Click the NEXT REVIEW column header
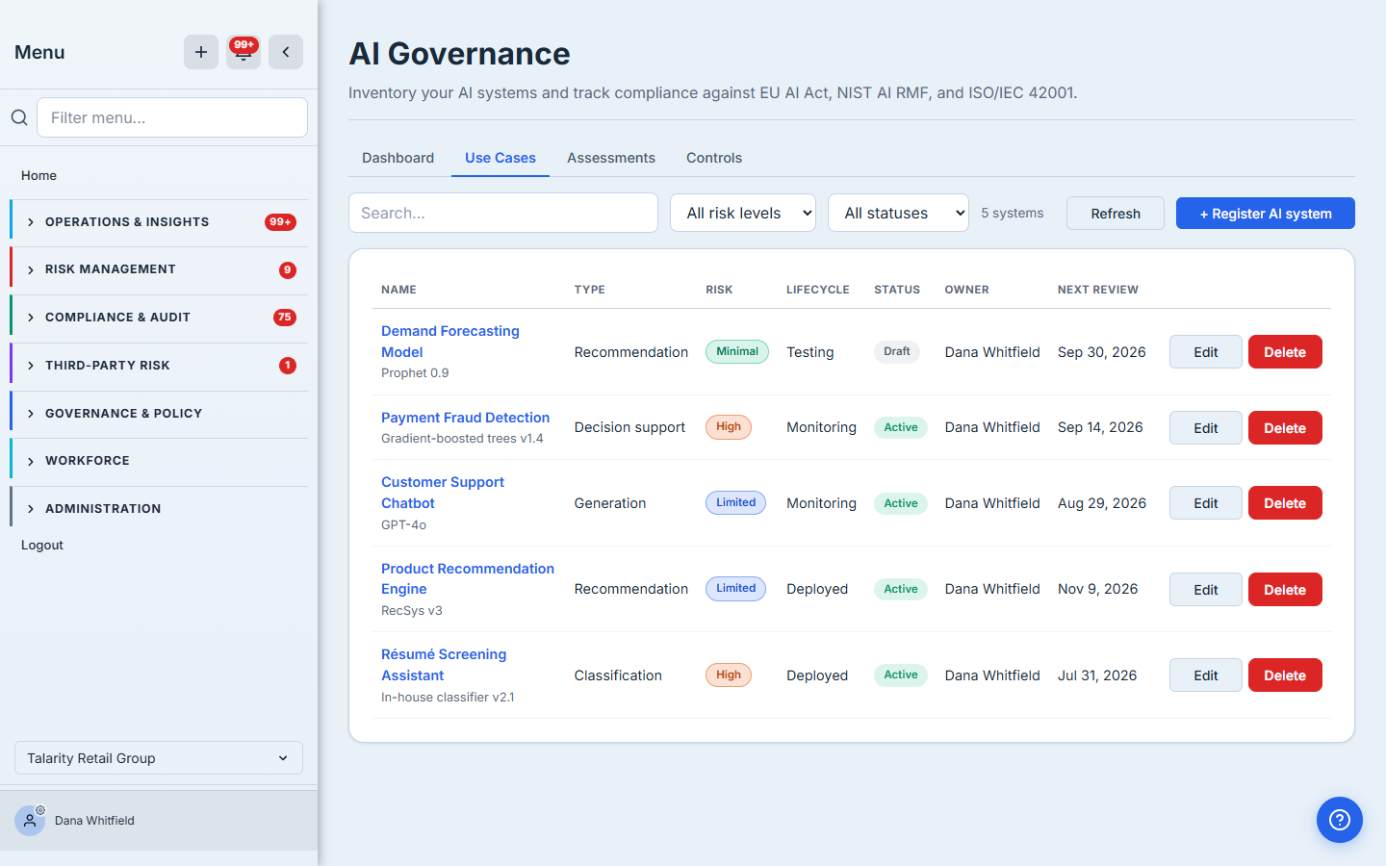This screenshot has height=866, width=1386. pyautogui.click(x=1098, y=290)
